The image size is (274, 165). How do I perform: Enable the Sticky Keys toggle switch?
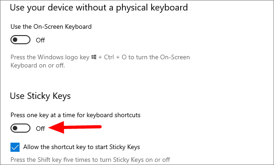coord(20,128)
